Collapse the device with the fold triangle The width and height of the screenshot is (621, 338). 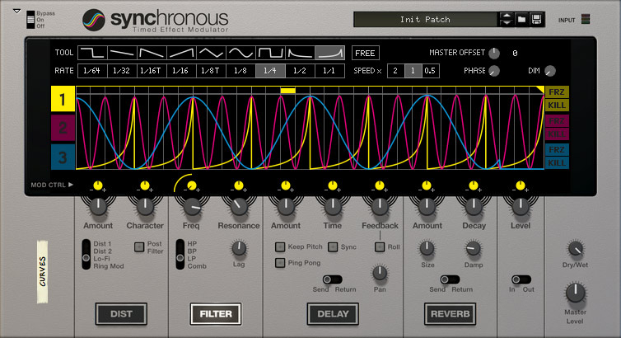click(x=16, y=11)
